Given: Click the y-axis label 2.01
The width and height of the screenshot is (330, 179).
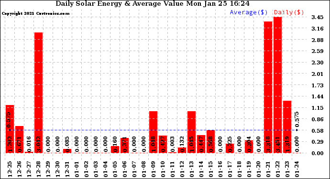Looking at the screenshot, I should coord(318,74).
